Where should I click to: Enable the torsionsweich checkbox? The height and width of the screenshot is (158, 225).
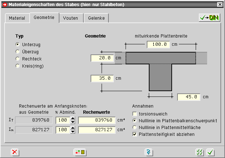[134, 114]
